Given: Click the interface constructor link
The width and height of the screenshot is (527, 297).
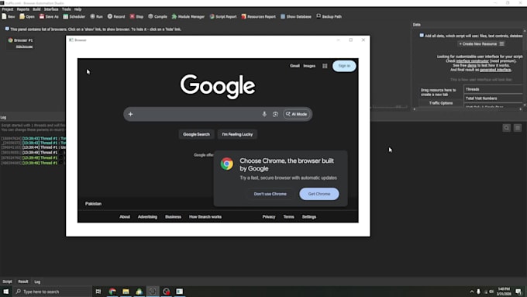Looking at the screenshot, I should [x=472, y=61].
